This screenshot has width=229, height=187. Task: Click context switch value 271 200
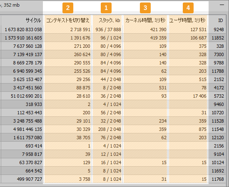tap(82, 46)
